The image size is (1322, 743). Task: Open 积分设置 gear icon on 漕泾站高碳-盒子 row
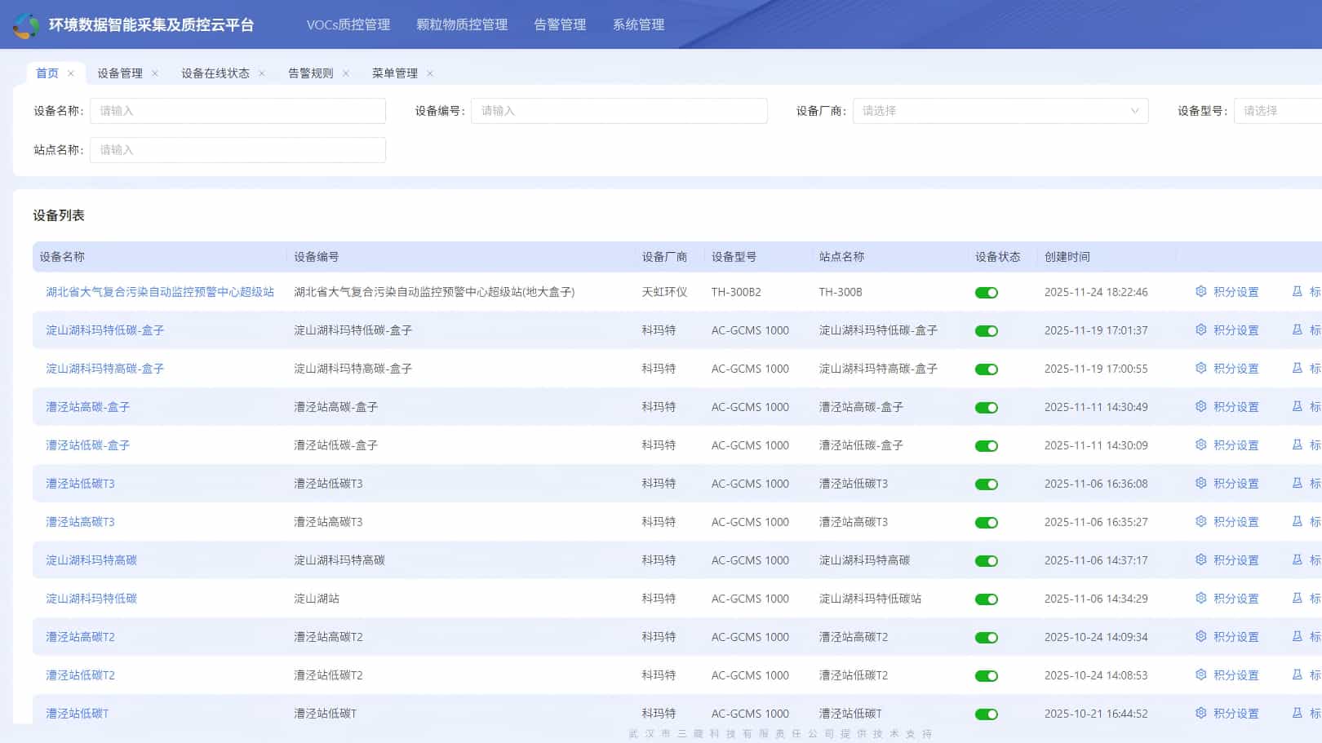(x=1200, y=407)
